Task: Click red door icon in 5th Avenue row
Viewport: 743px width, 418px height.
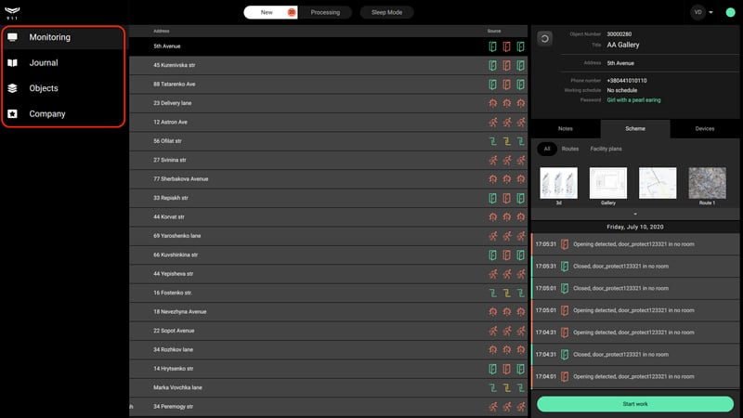Action: tap(506, 46)
